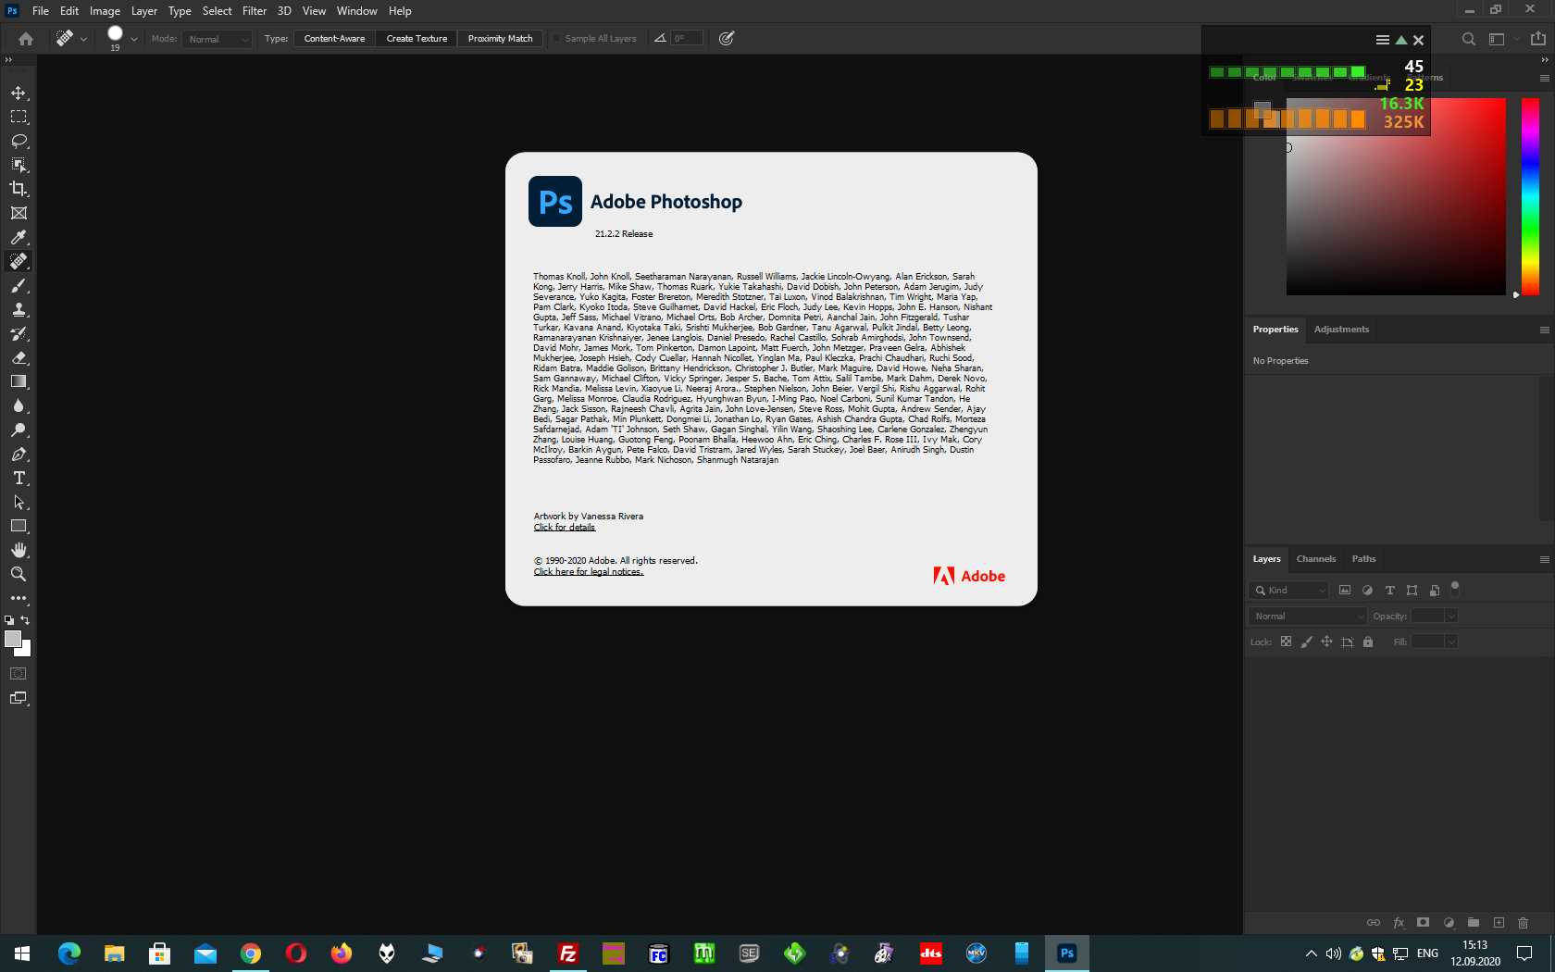1555x972 pixels.
Task: Select the Move tool
Action: [19, 93]
